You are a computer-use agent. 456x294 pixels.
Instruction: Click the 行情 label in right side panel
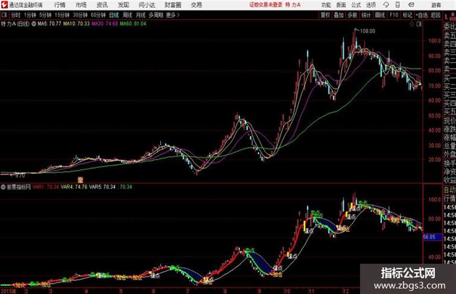click(450, 199)
